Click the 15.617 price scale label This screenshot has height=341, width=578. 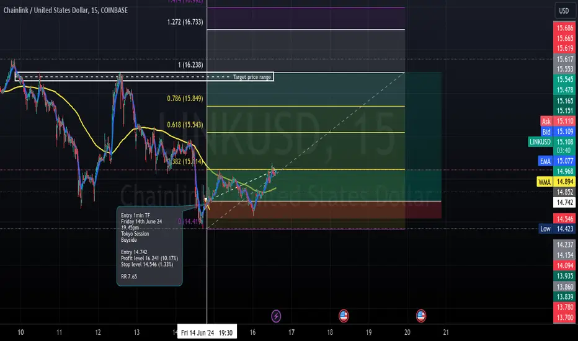click(564, 59)
